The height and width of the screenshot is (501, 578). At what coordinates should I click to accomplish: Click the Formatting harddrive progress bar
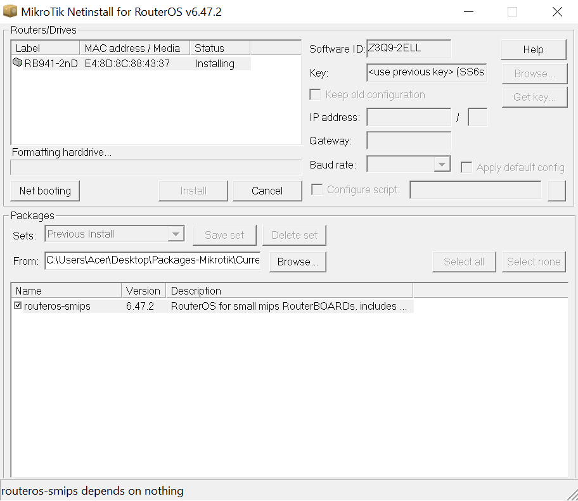coord(156,167)
